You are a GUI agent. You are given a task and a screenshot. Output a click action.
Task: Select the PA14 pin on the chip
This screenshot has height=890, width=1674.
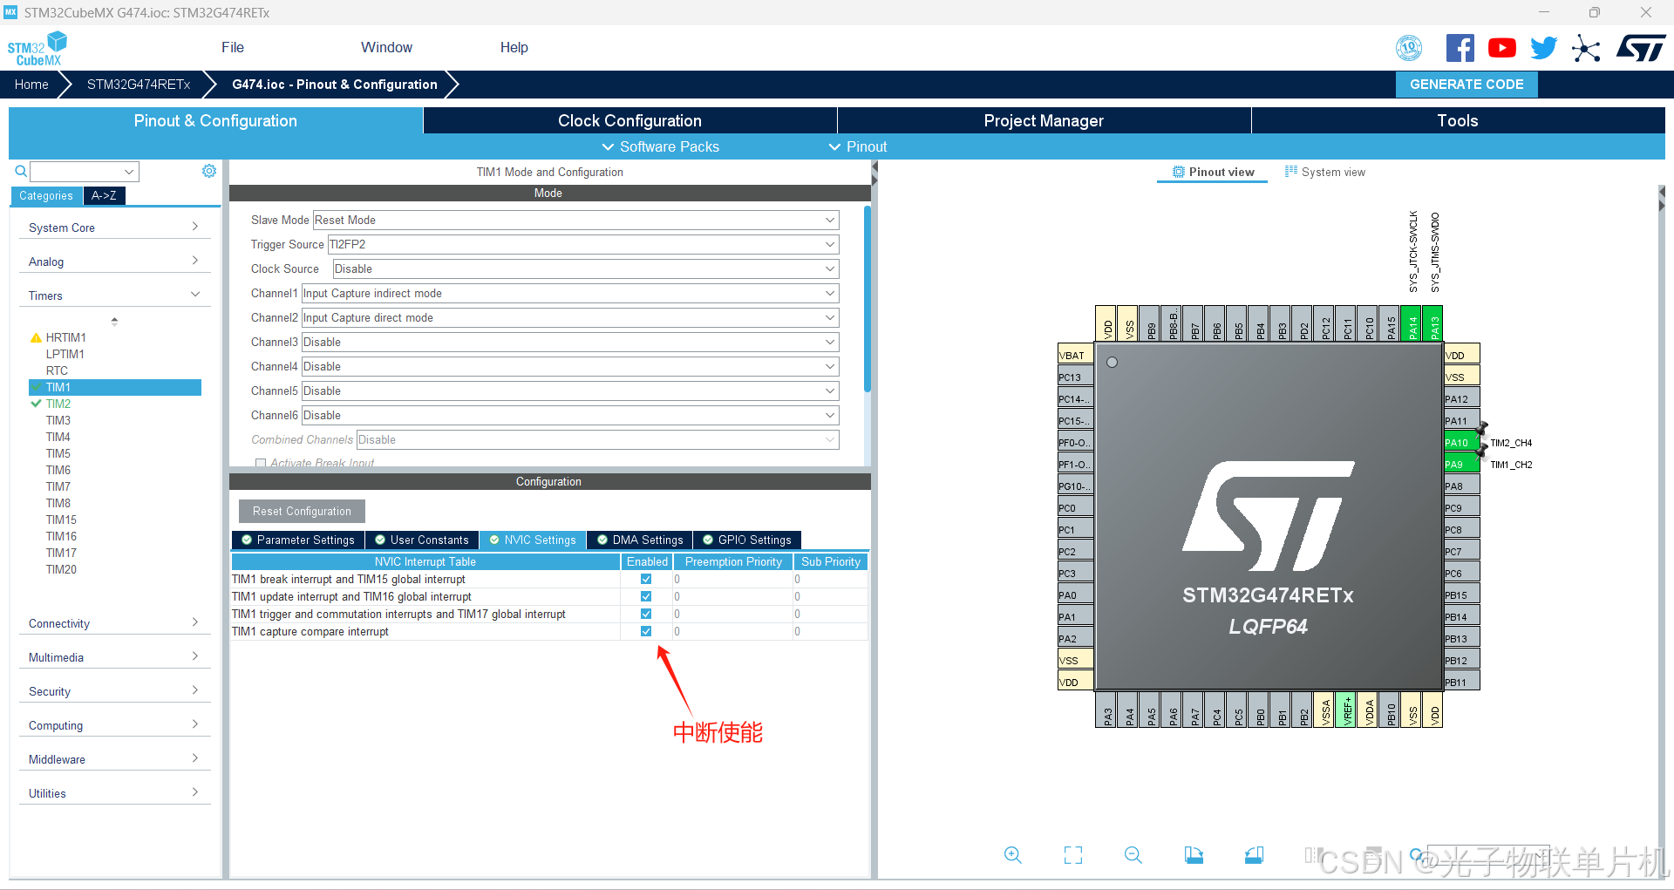1412,323
